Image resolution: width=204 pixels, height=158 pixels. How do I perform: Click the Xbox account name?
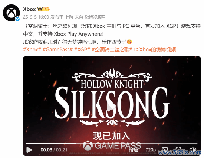[29, 9]
